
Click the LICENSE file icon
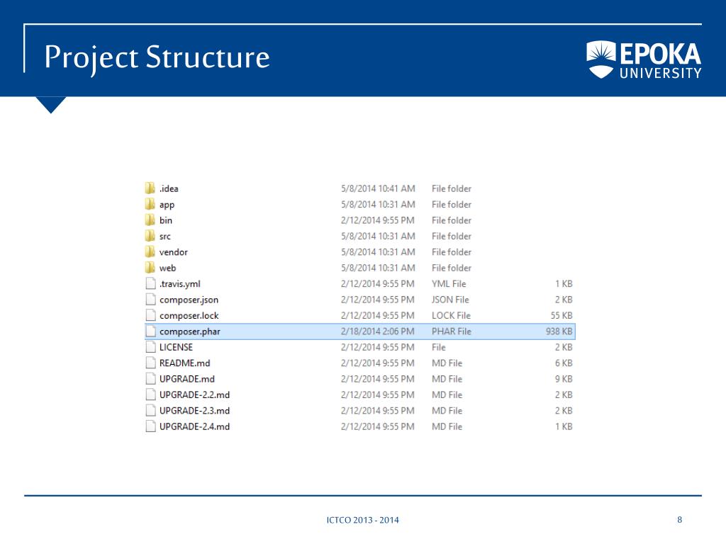coord(150,347)
